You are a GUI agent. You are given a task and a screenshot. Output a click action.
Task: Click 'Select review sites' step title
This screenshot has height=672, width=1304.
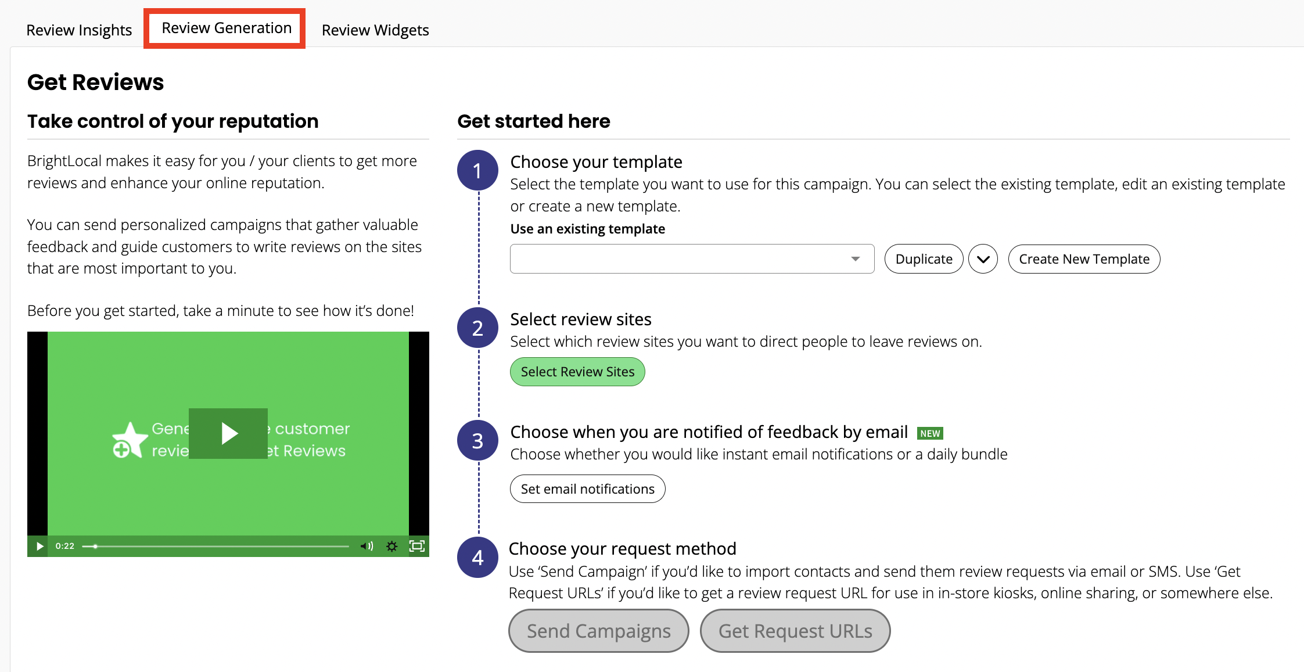click(x=581, y=319)
